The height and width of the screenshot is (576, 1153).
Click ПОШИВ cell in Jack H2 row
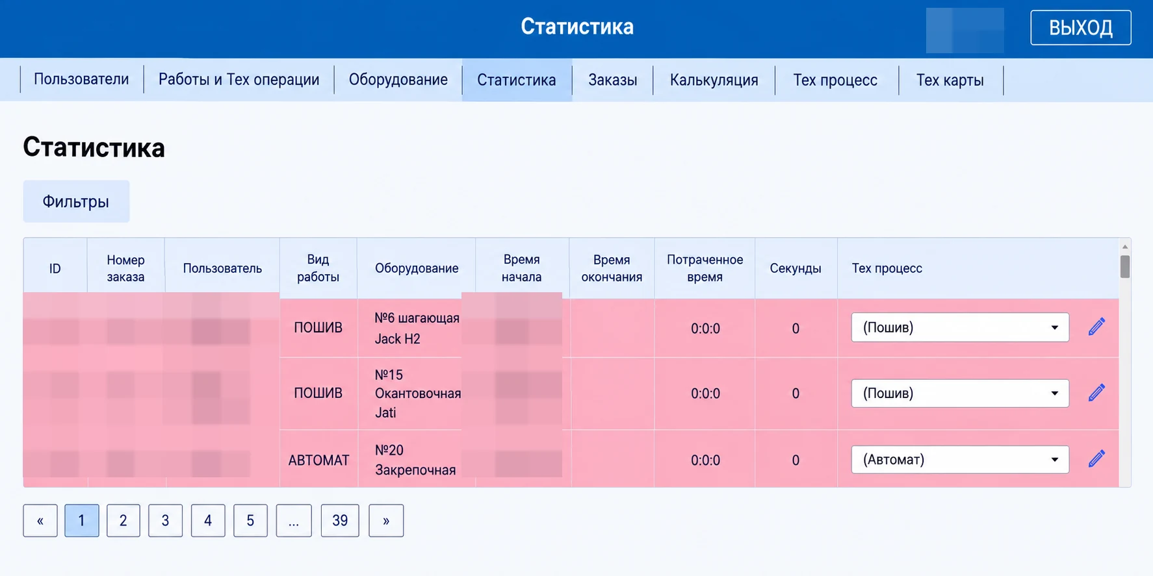318,328
